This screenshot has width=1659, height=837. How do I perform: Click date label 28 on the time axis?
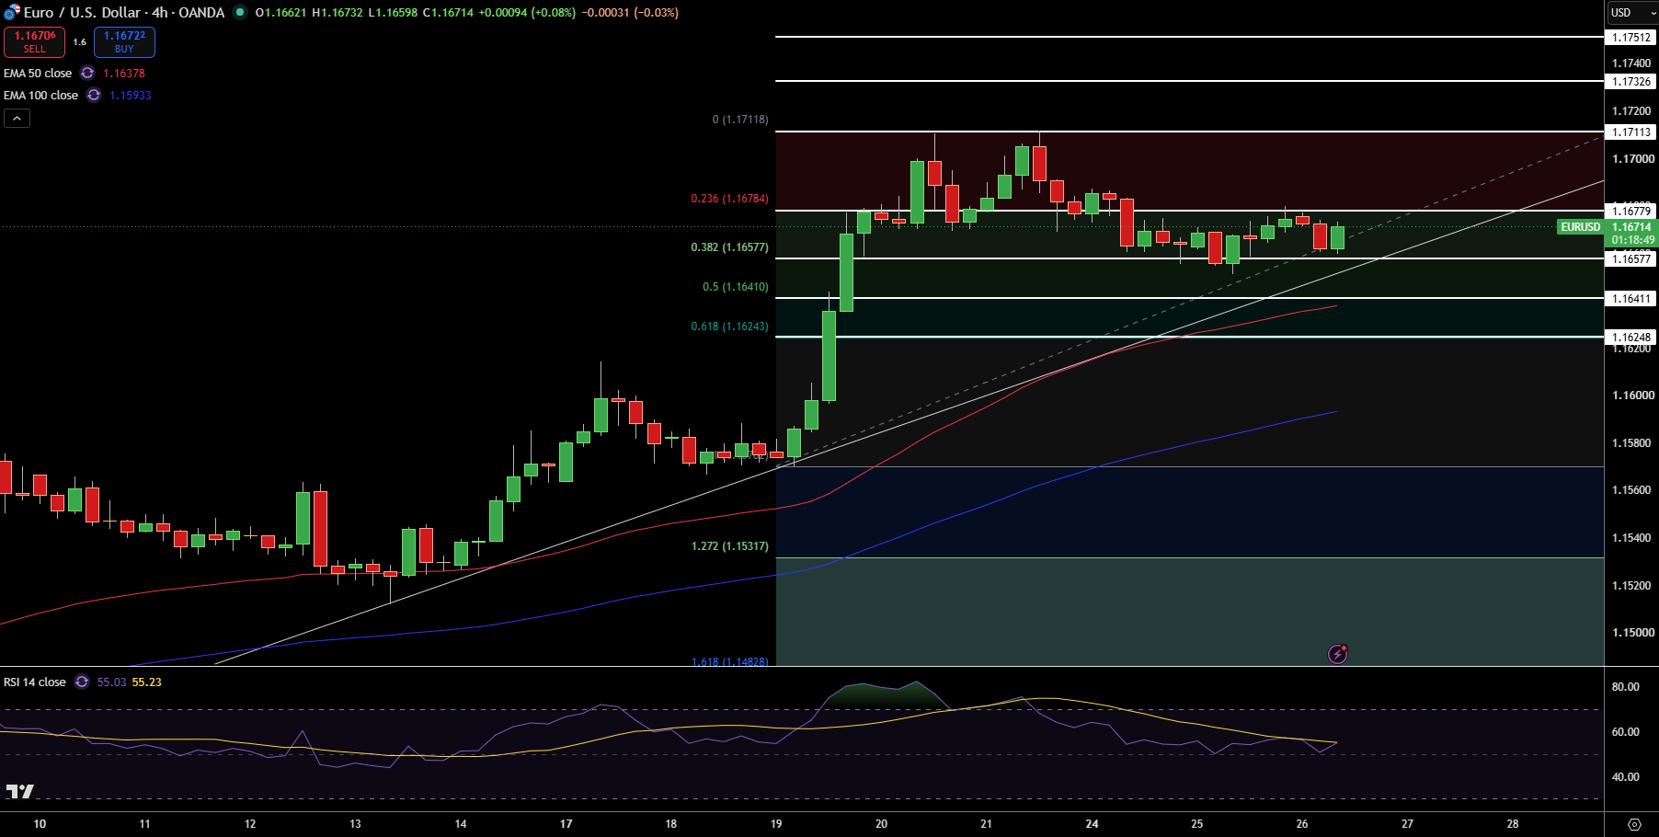1513,824
